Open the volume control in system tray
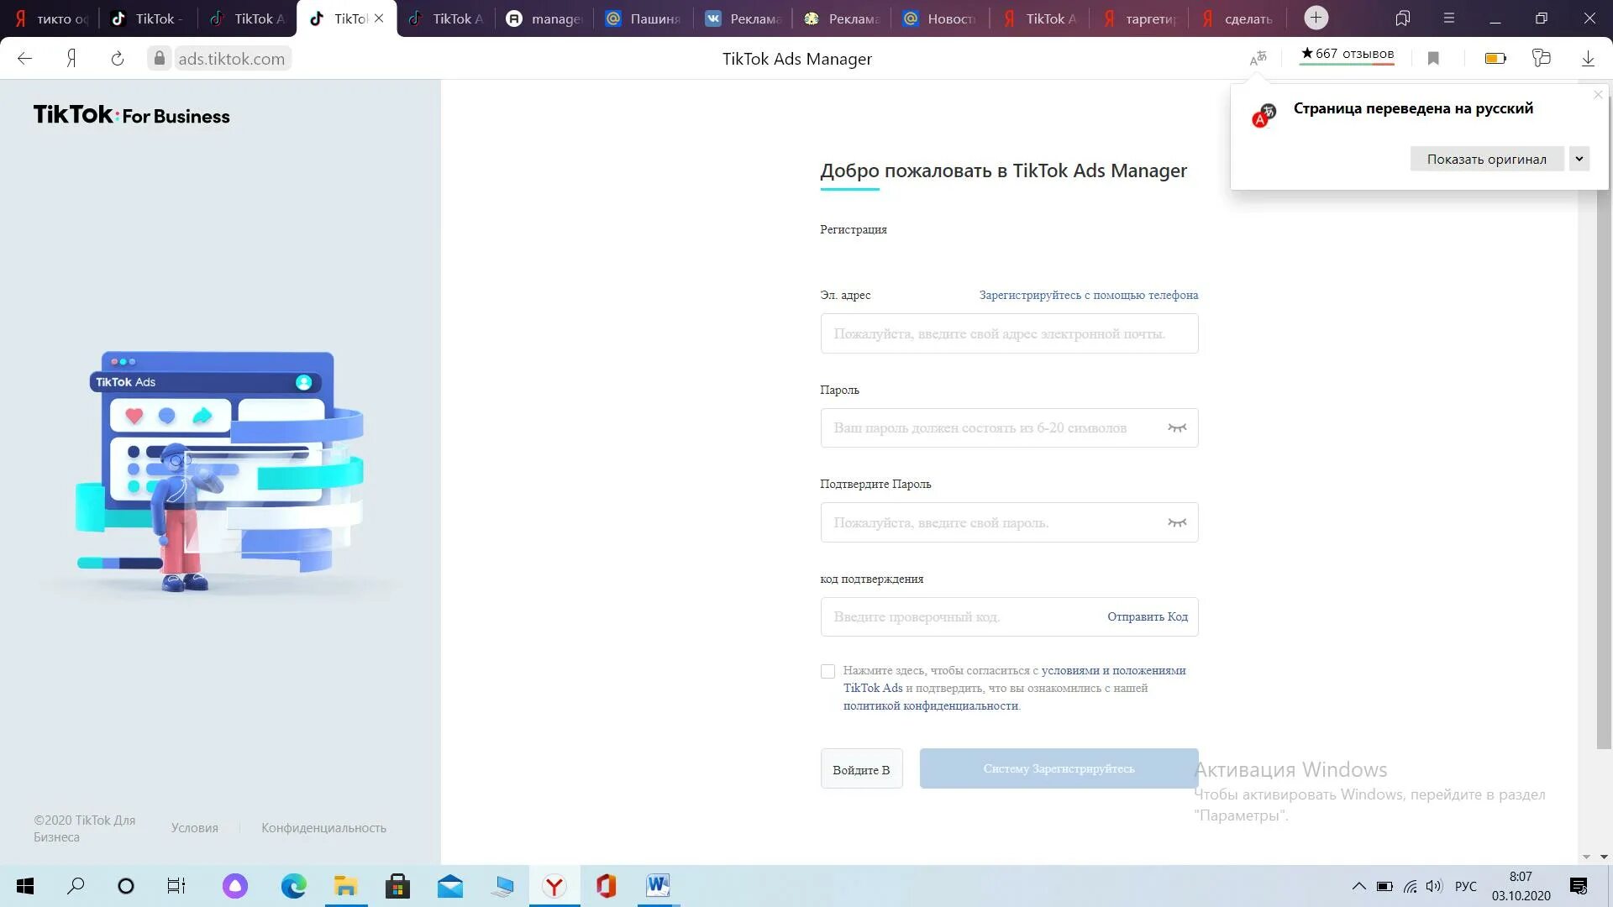Viewport: 1613px width, 907px height. click(1434, 886)
